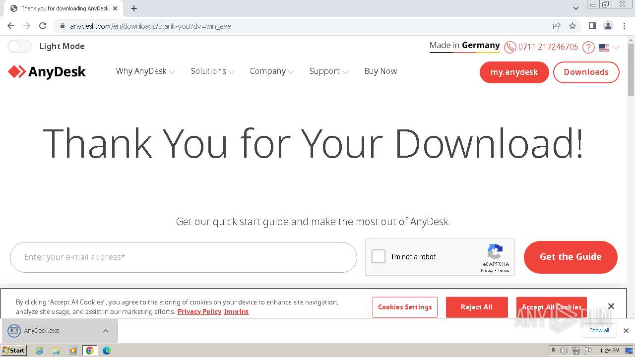The width and height of the screenshot is (635, 357).
Task: Close the downloads bar
Action: click(626, 331)
